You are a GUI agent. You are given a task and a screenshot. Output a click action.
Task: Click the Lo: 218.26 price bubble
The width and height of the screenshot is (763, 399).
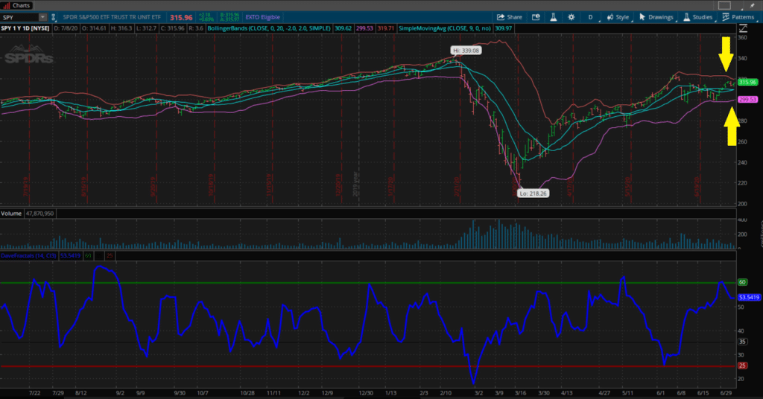coord(534,194)
